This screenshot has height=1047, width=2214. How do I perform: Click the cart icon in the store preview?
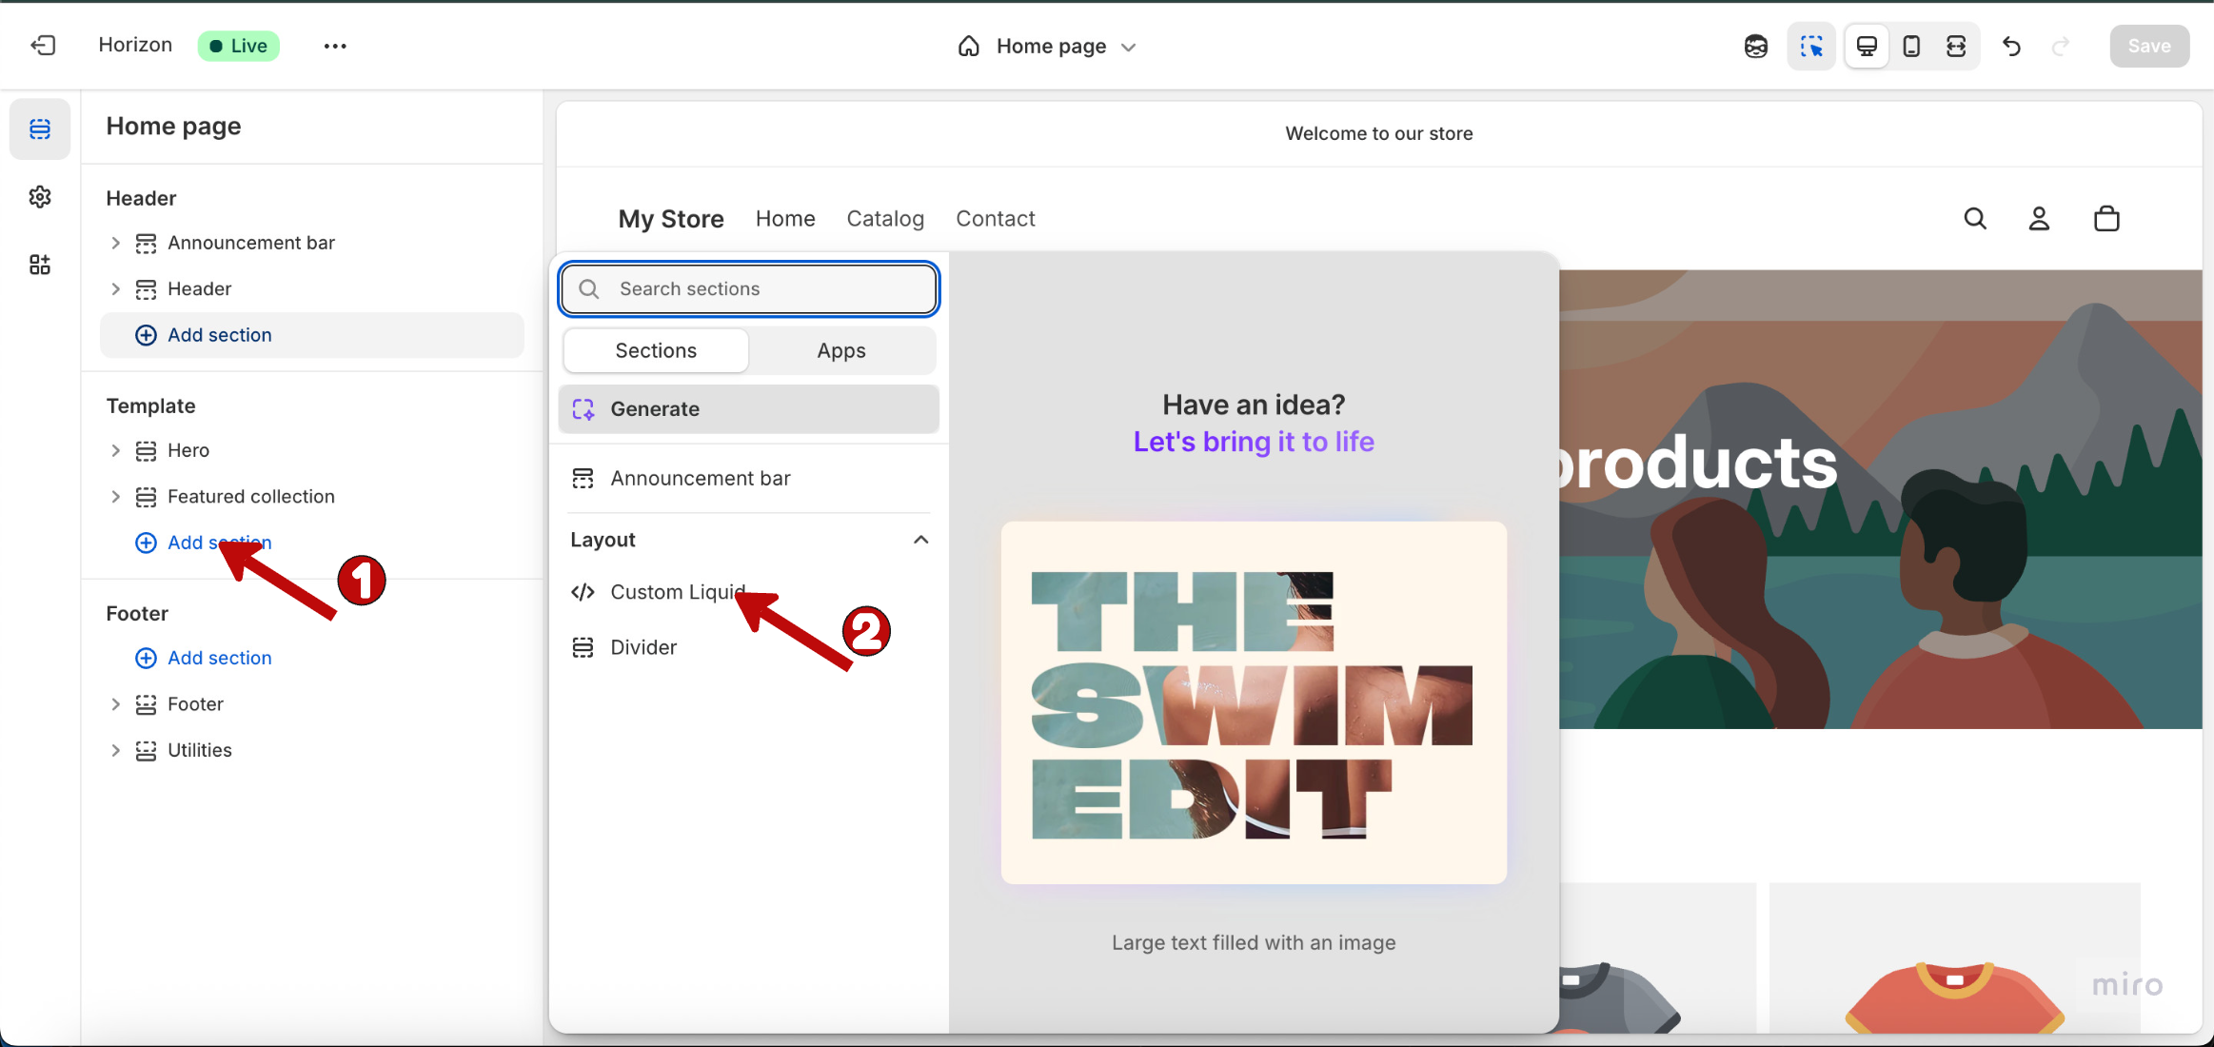(x=2105, y=218)
